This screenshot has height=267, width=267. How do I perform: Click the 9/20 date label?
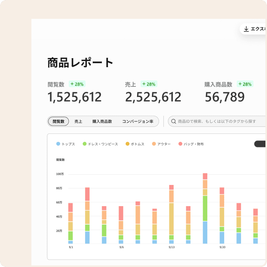pos(222,247)
